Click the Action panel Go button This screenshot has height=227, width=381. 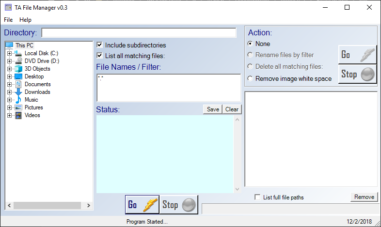click(x=357, y=55)
